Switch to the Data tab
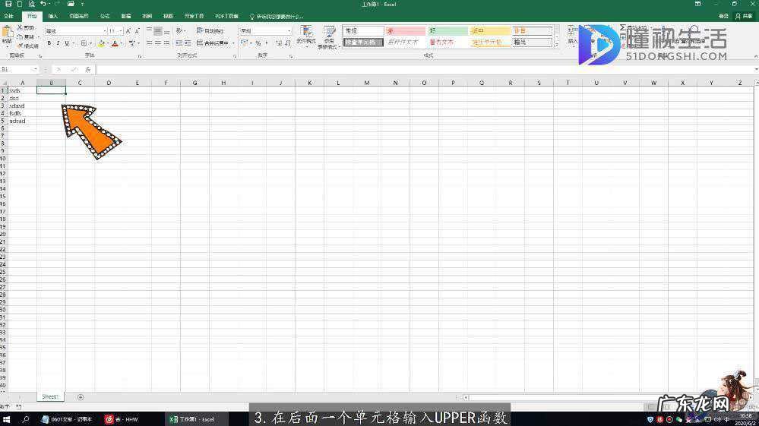759x426 pixels. point(126,16)
